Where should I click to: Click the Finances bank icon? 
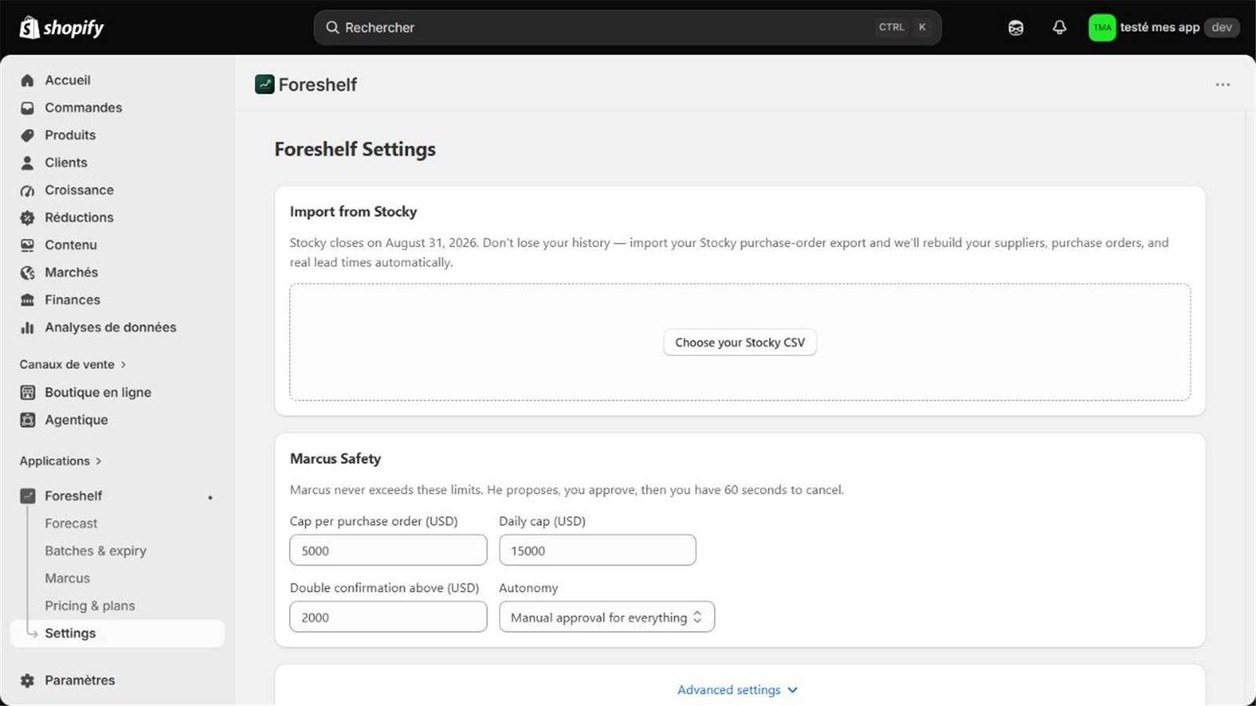(27, 300)
